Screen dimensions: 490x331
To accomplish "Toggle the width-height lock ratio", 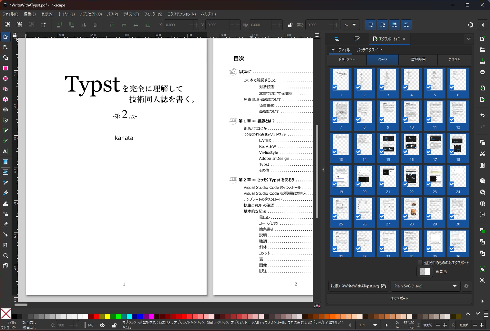I will coord(290,25).
